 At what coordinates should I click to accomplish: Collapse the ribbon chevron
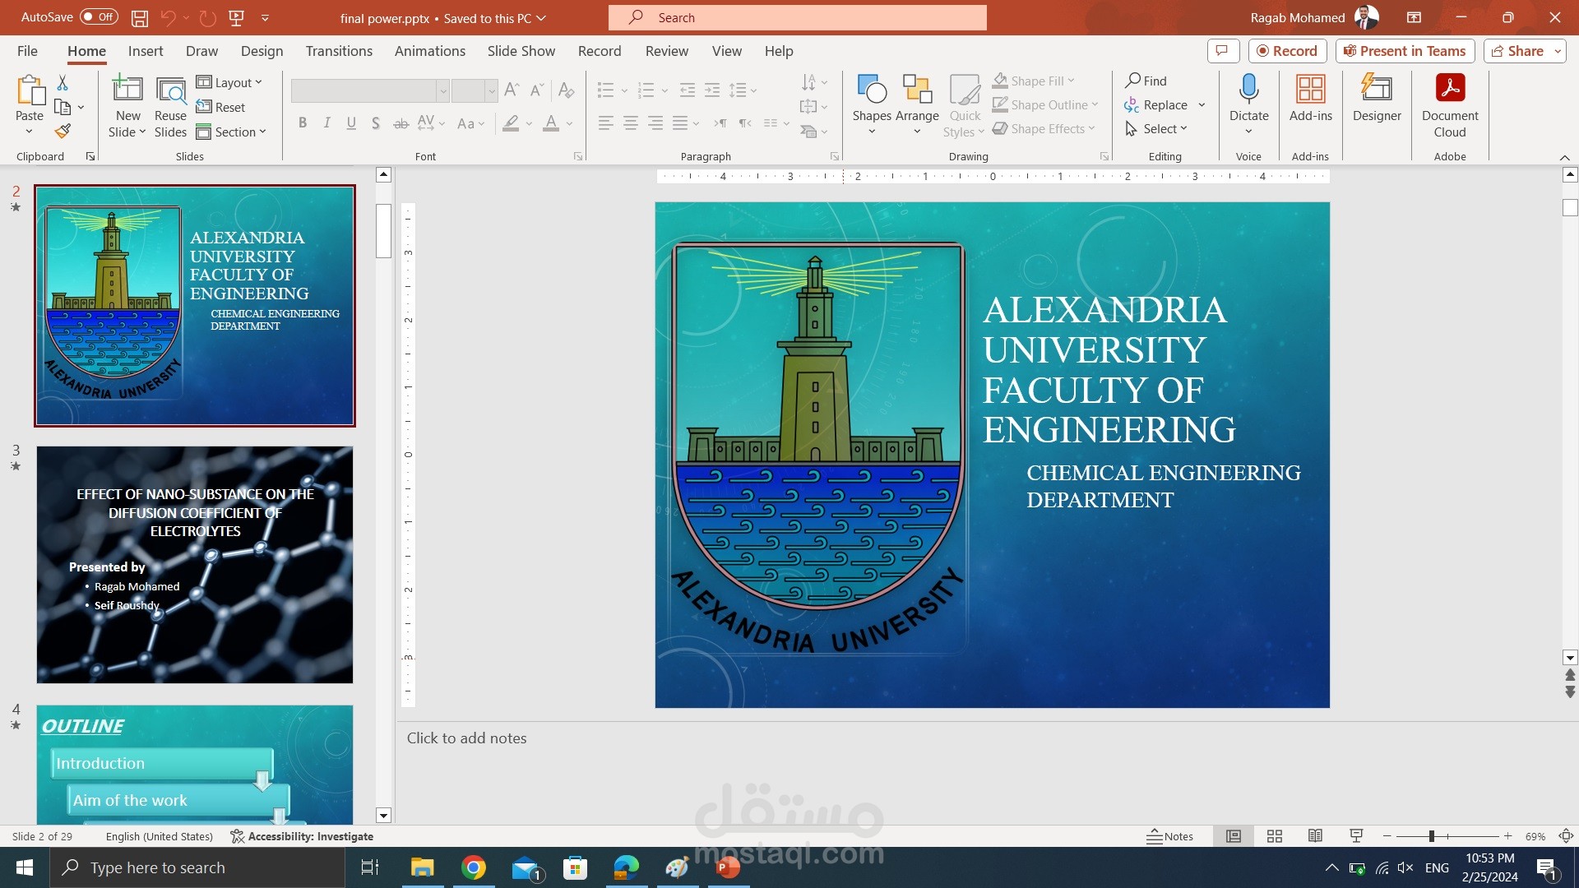pyautogui.click(x=1564, y=157)
